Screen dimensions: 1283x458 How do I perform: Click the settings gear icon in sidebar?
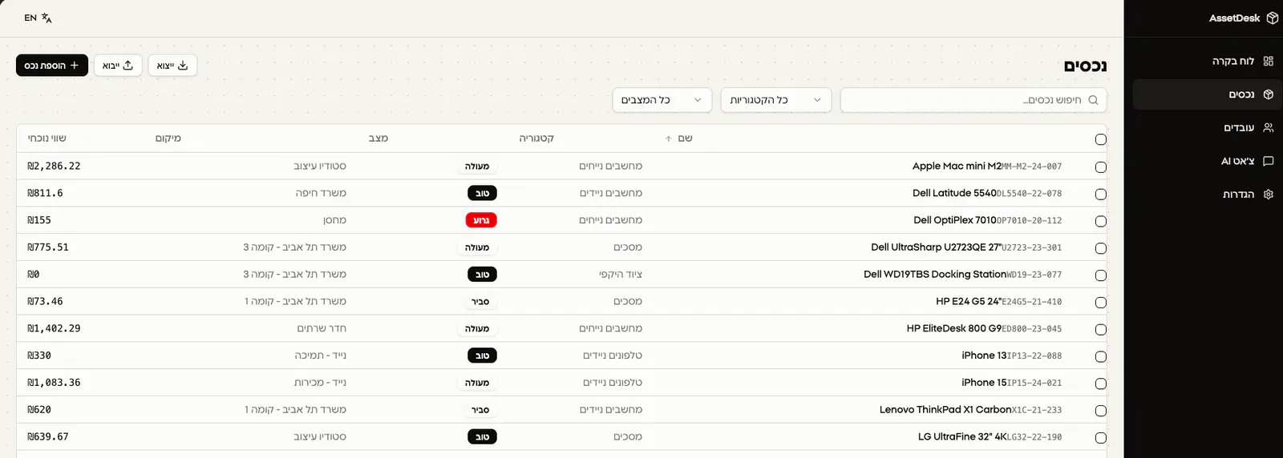(1268, 194)
